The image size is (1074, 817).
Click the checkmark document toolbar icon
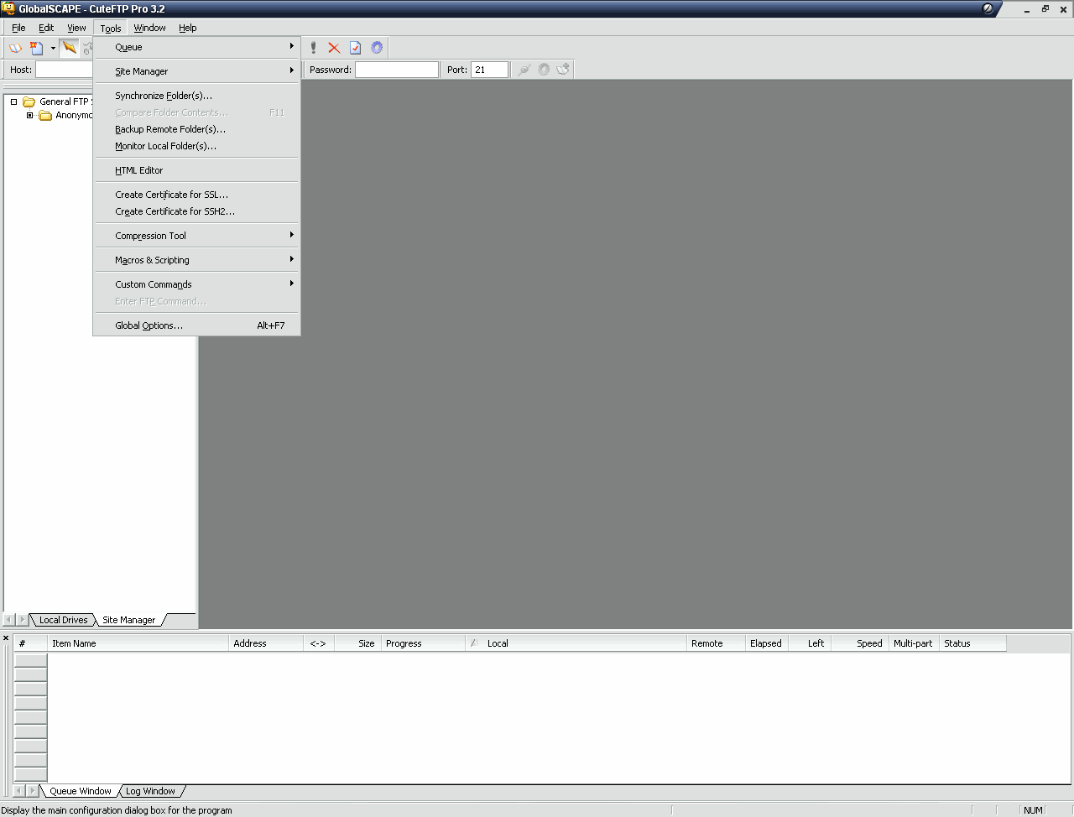coord(355,48)
